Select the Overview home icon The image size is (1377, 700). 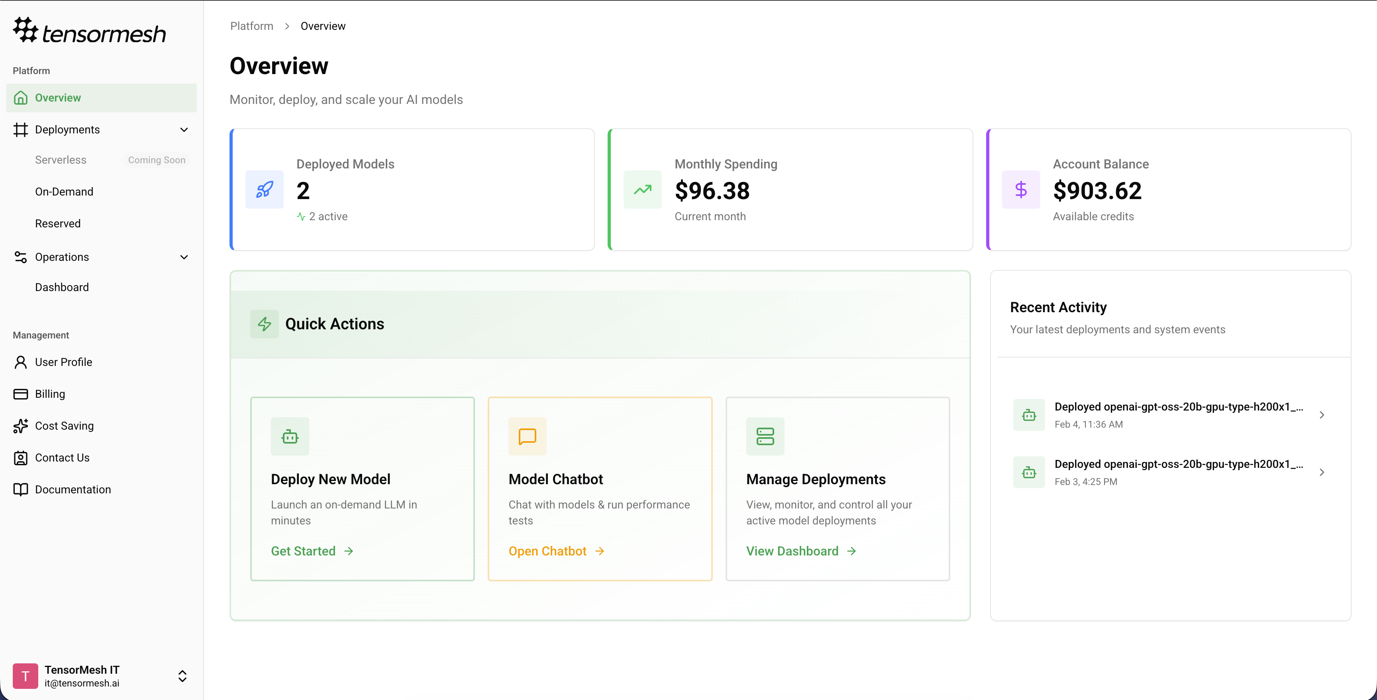(21, 97)
